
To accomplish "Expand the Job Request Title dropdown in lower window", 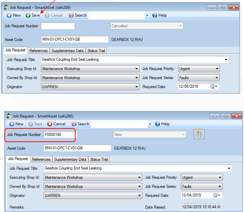I will [x=229, y=168].
